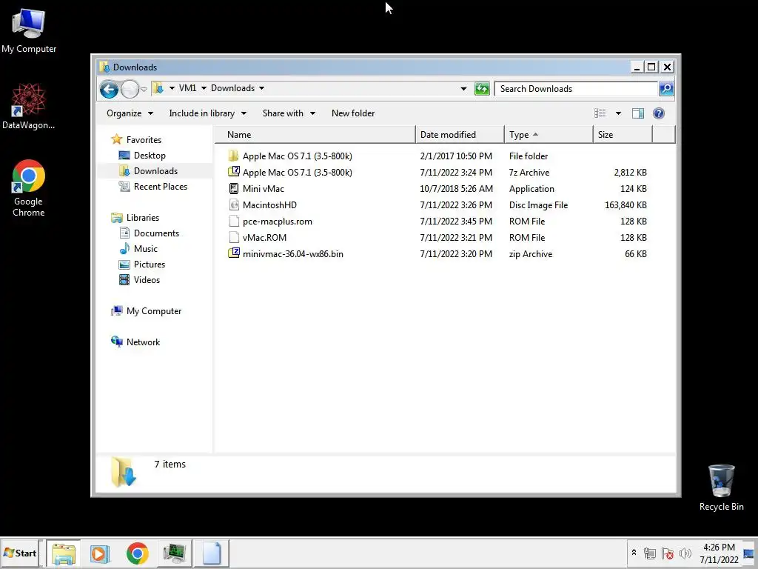Click My Computer in navigation pane
Screen dimensions: 758x569
point(147,311)
